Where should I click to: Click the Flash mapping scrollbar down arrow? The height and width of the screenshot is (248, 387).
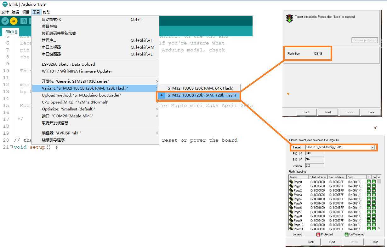[379, 228]
